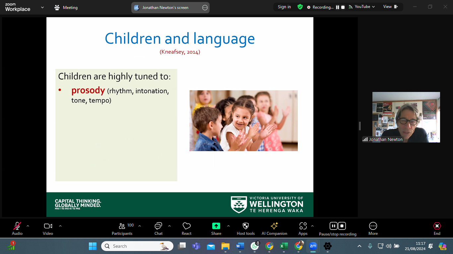Click the encryption green shield icon
The height and width of the screenshot is (254, 453).
point(300,7)
